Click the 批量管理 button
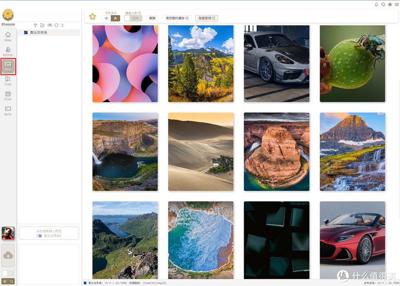 [x=207, y=18]
